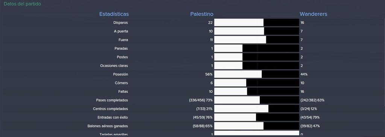Click the Córners comparison bar
The width and height of the screenshot is (385, 137).
[x=256, y=83]
